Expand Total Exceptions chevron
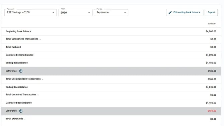 tap(25, 119)
